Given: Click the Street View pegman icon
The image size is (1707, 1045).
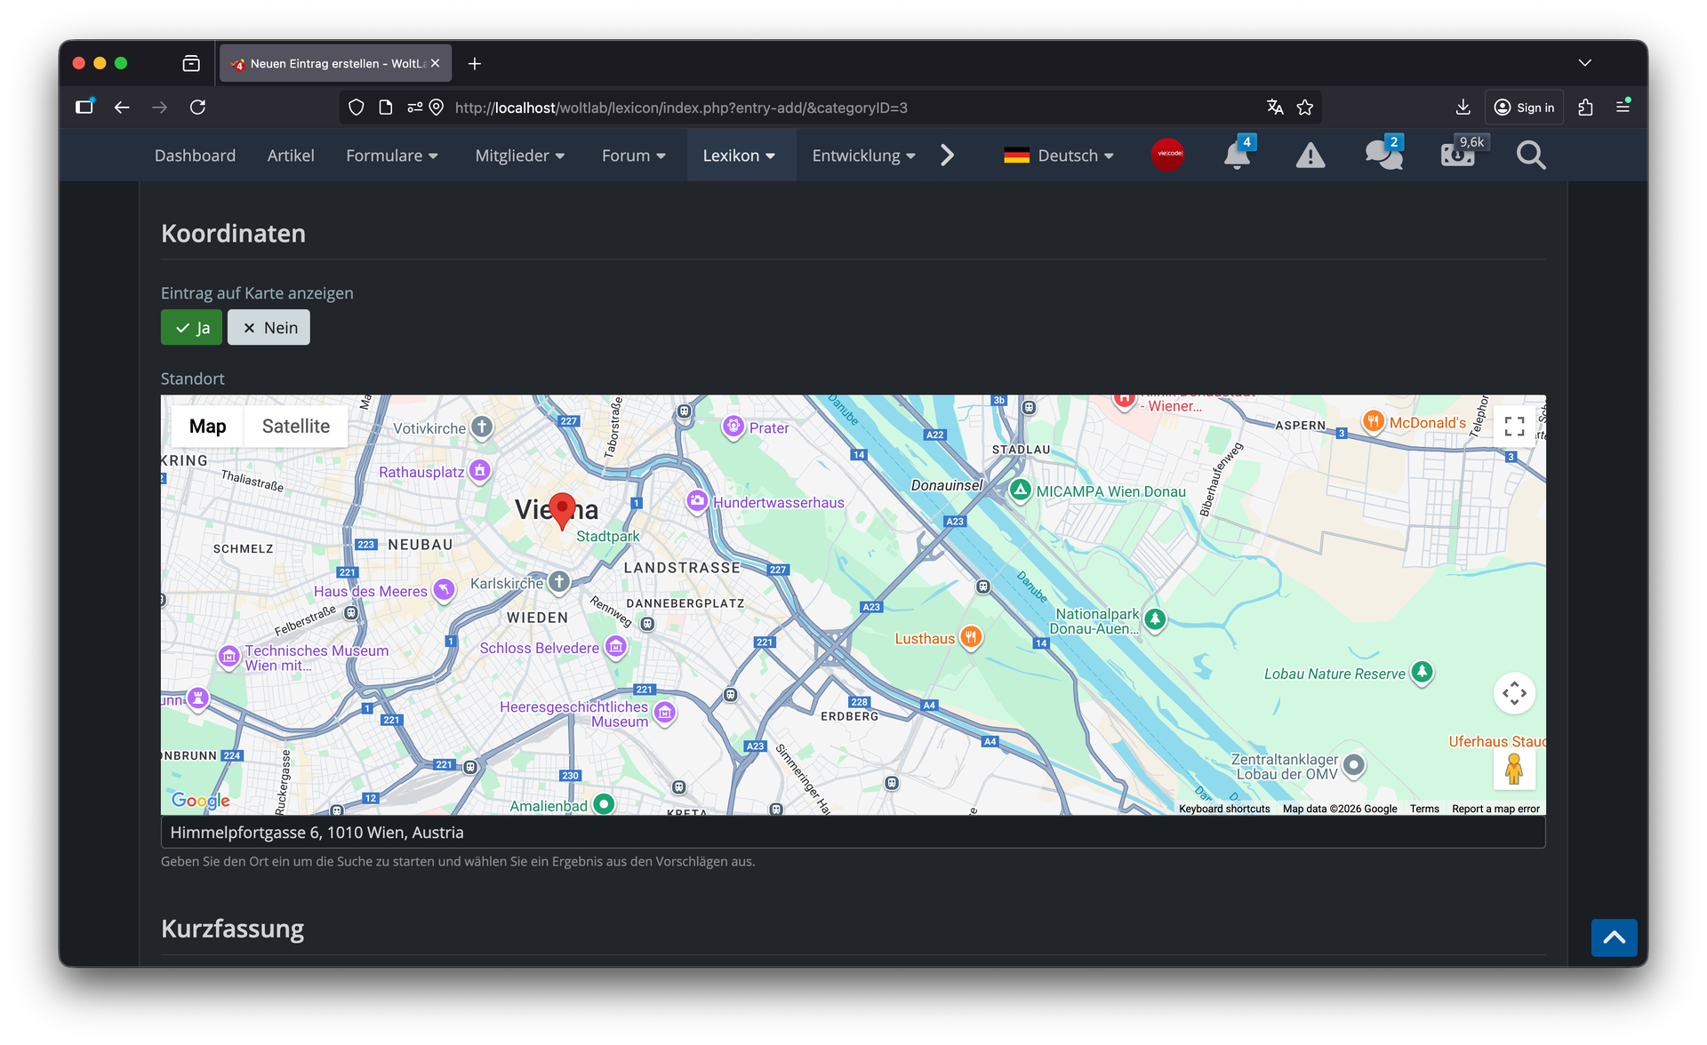Looking at the screenshot, I should pyautogui.click(x=1514, y=769).
